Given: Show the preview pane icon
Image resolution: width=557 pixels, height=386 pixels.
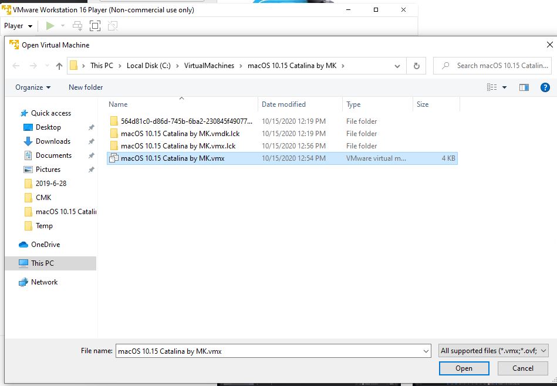Looking at the screenshot, I should coord(524,87).
